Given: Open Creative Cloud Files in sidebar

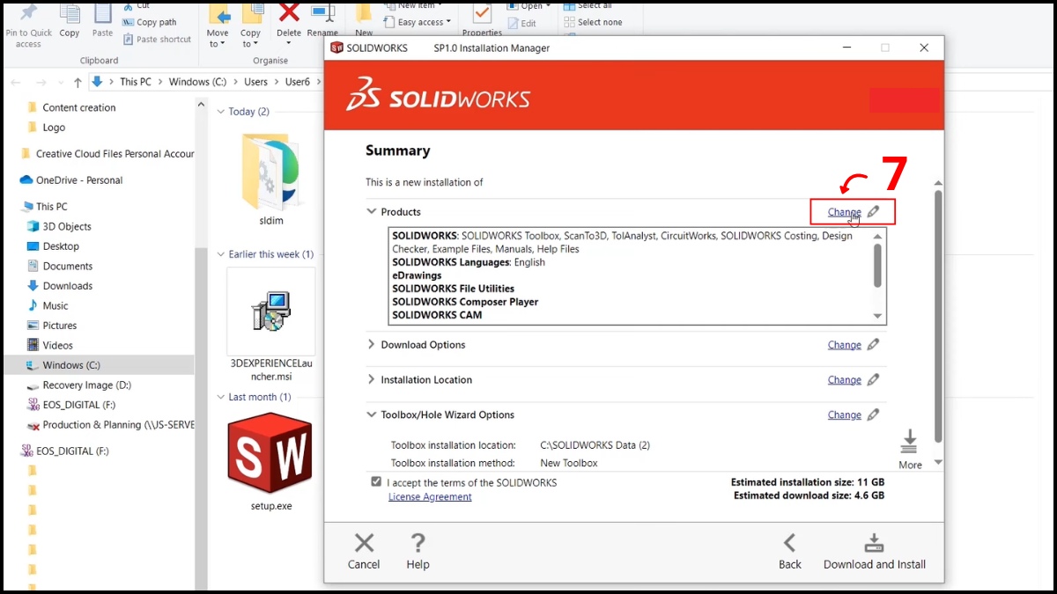Looking at the screenshot, I should click(115, 153).
